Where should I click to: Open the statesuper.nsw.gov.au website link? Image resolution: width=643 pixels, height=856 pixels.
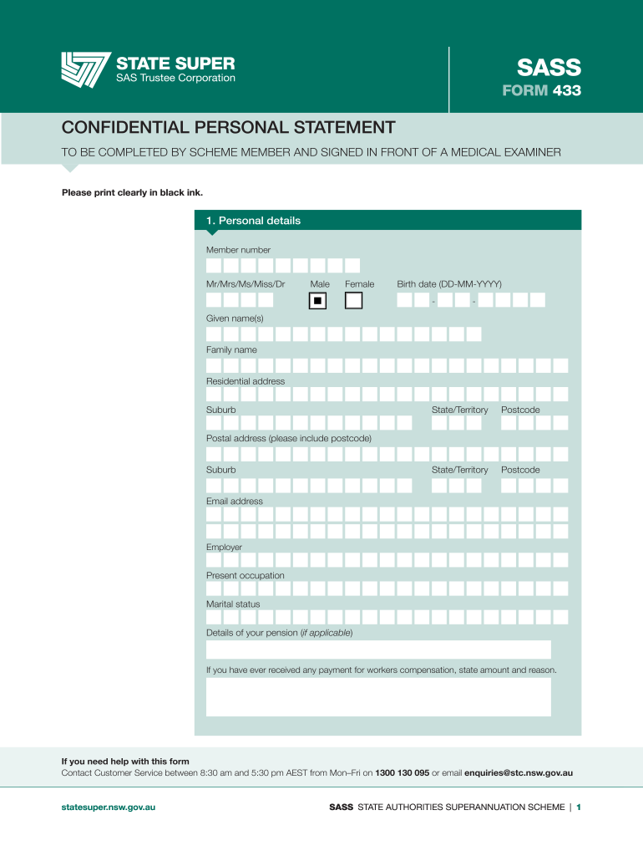(x=109, y=808)
